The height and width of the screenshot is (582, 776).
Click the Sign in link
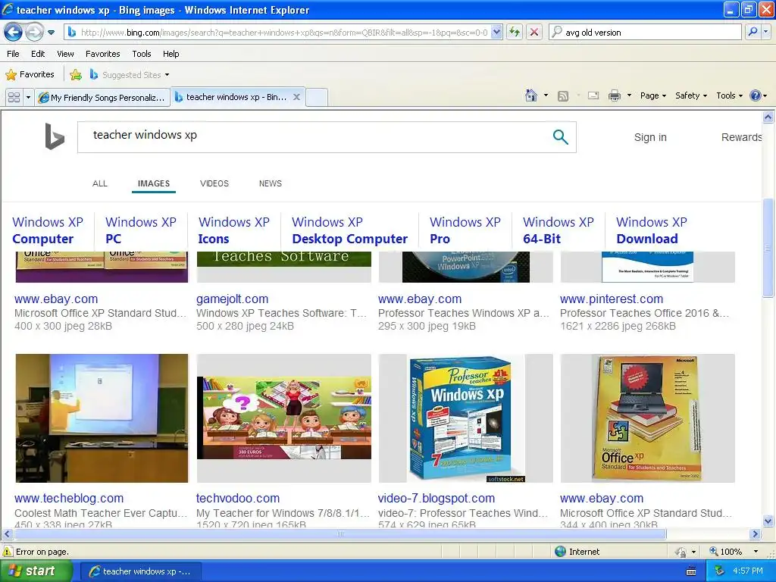click(x=650, y=137)
